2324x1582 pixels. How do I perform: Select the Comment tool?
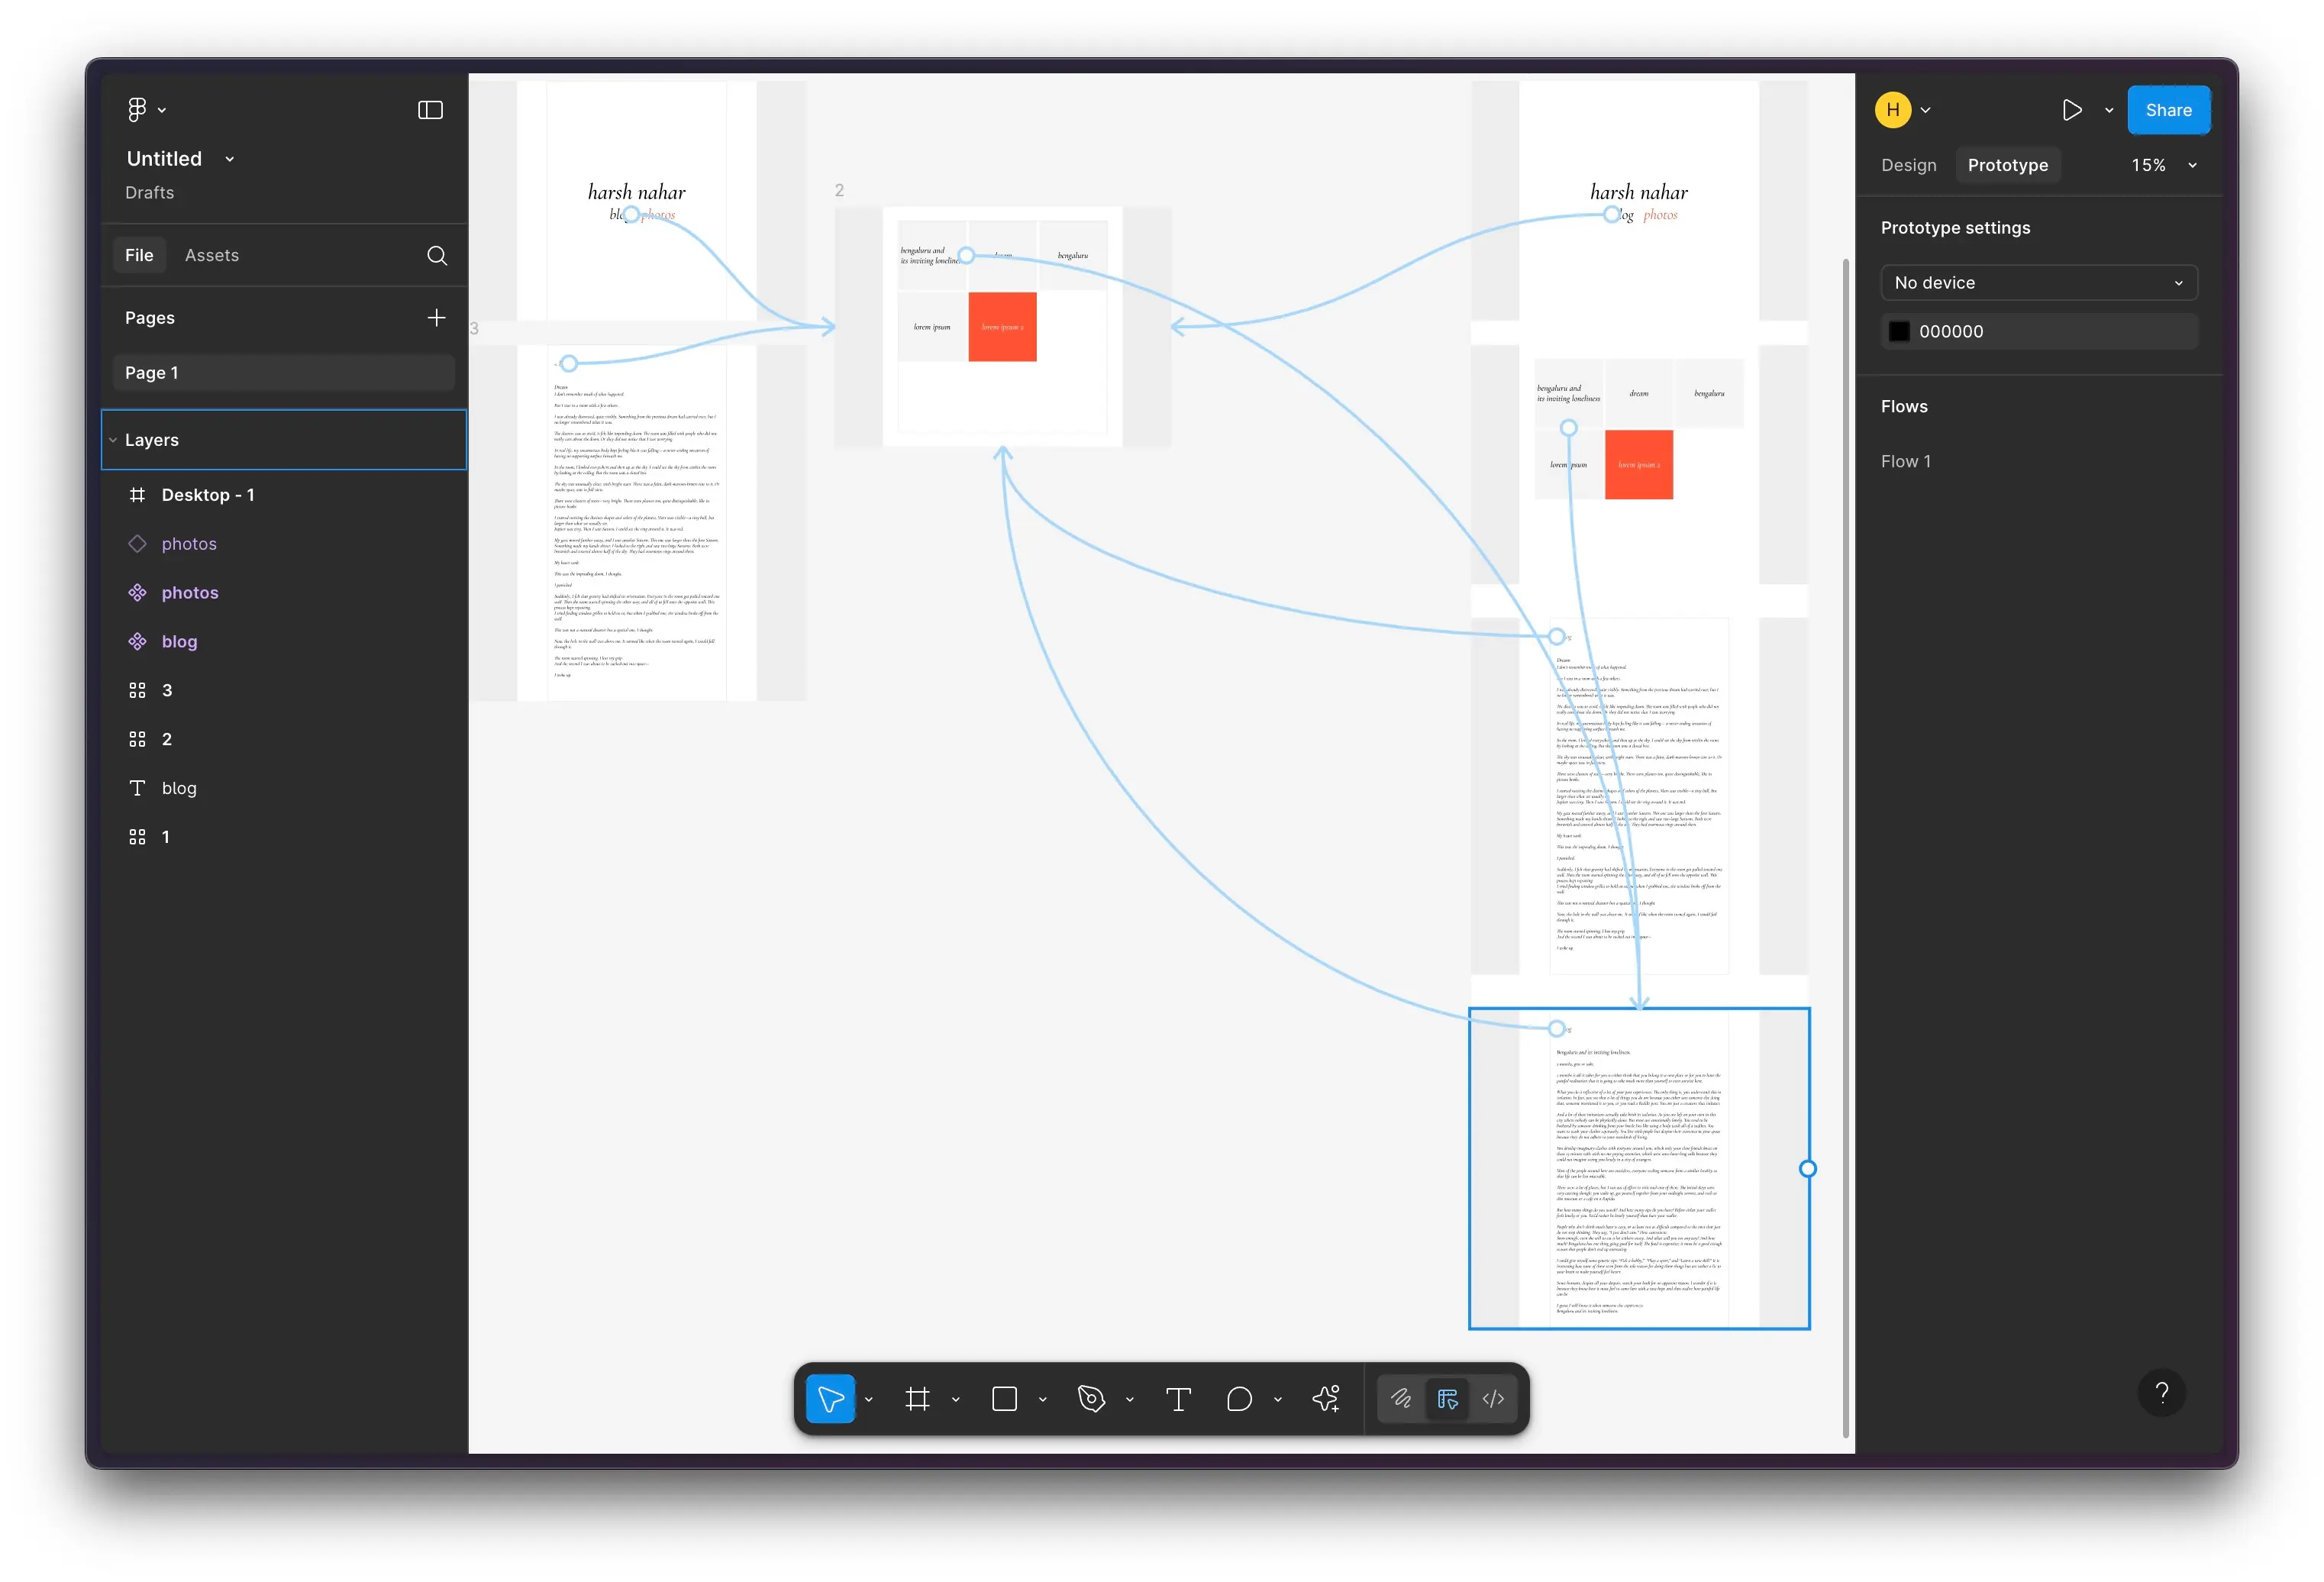pyautogui.click(x=1239, y=1398)
